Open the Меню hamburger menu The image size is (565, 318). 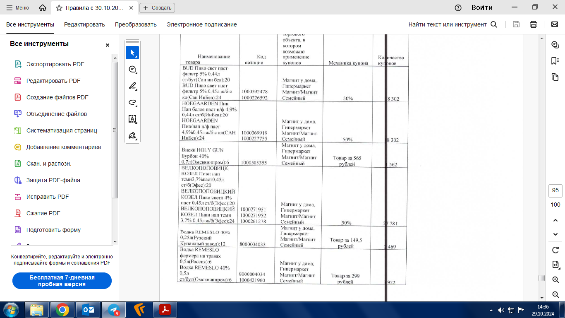coord(17,7)
